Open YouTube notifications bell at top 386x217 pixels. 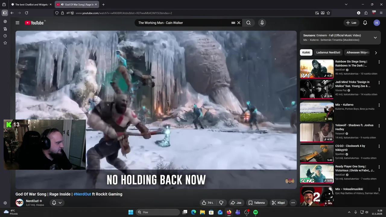pyautogui.click(x=365, y=23)
